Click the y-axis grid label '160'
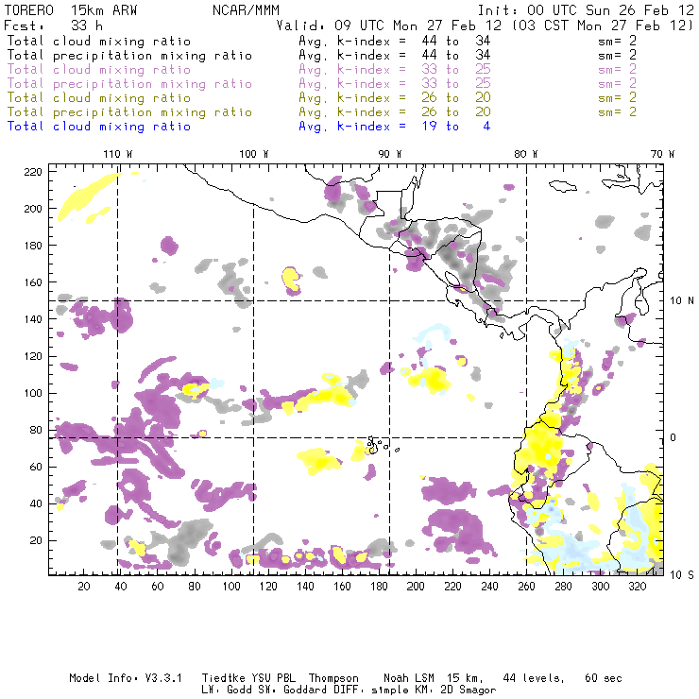The width and height of the screenshot is (699, 699). [x=33, y=282]
